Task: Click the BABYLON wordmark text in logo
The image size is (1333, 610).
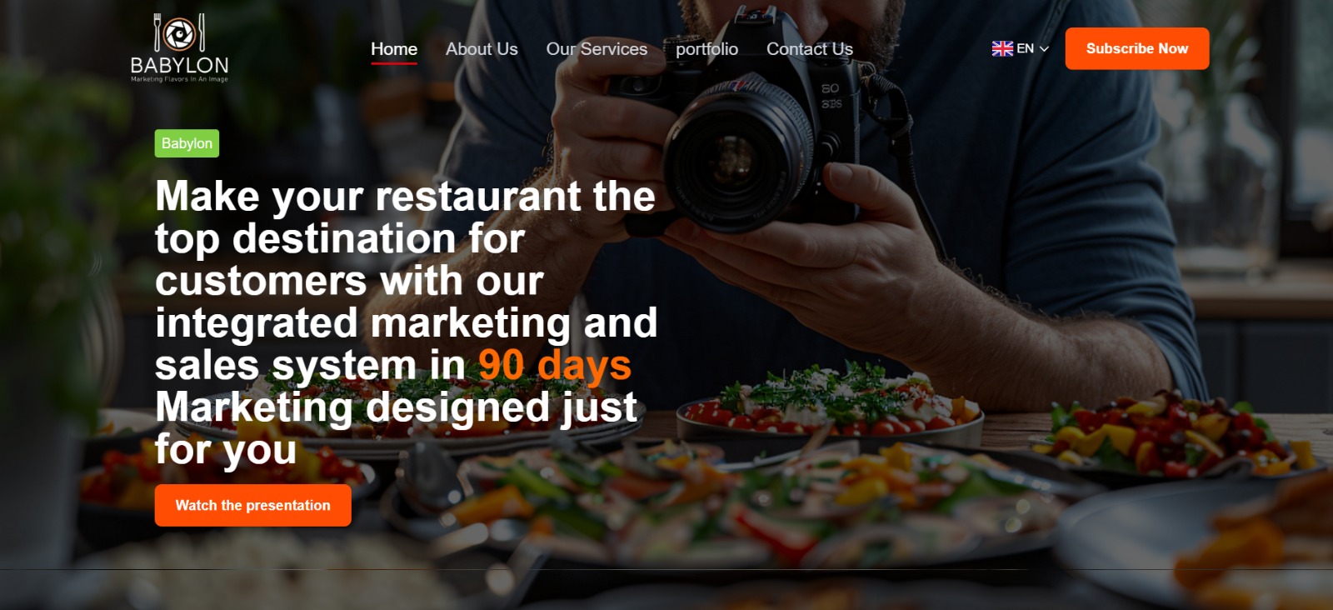Action: (179, 65)
